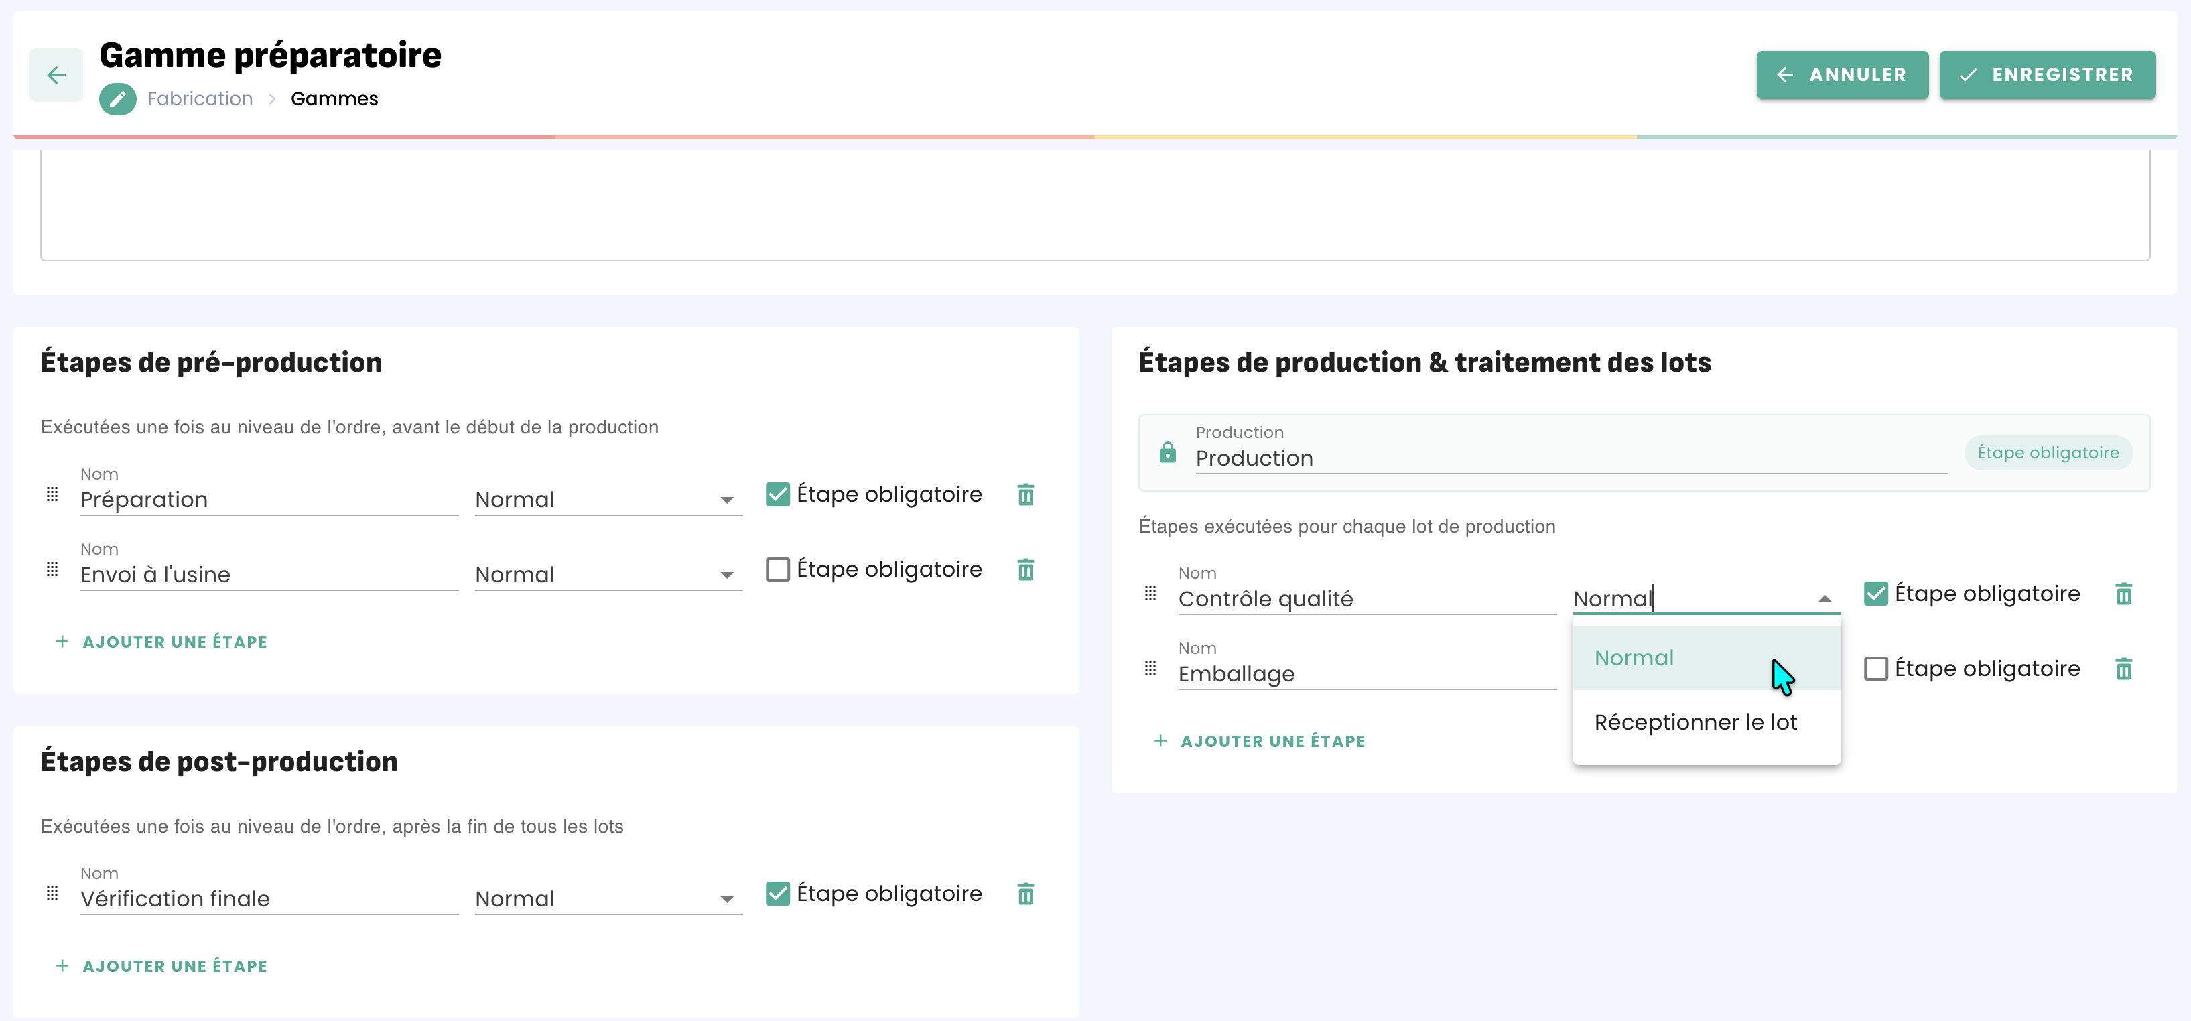Select Réceptionner le lot option
The height and width of the screenshot is (1021, 2191).
coord(1695,723)
